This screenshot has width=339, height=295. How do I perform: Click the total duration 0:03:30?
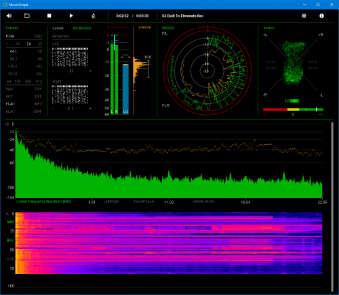pyautogui.click(x=142, y=16)
